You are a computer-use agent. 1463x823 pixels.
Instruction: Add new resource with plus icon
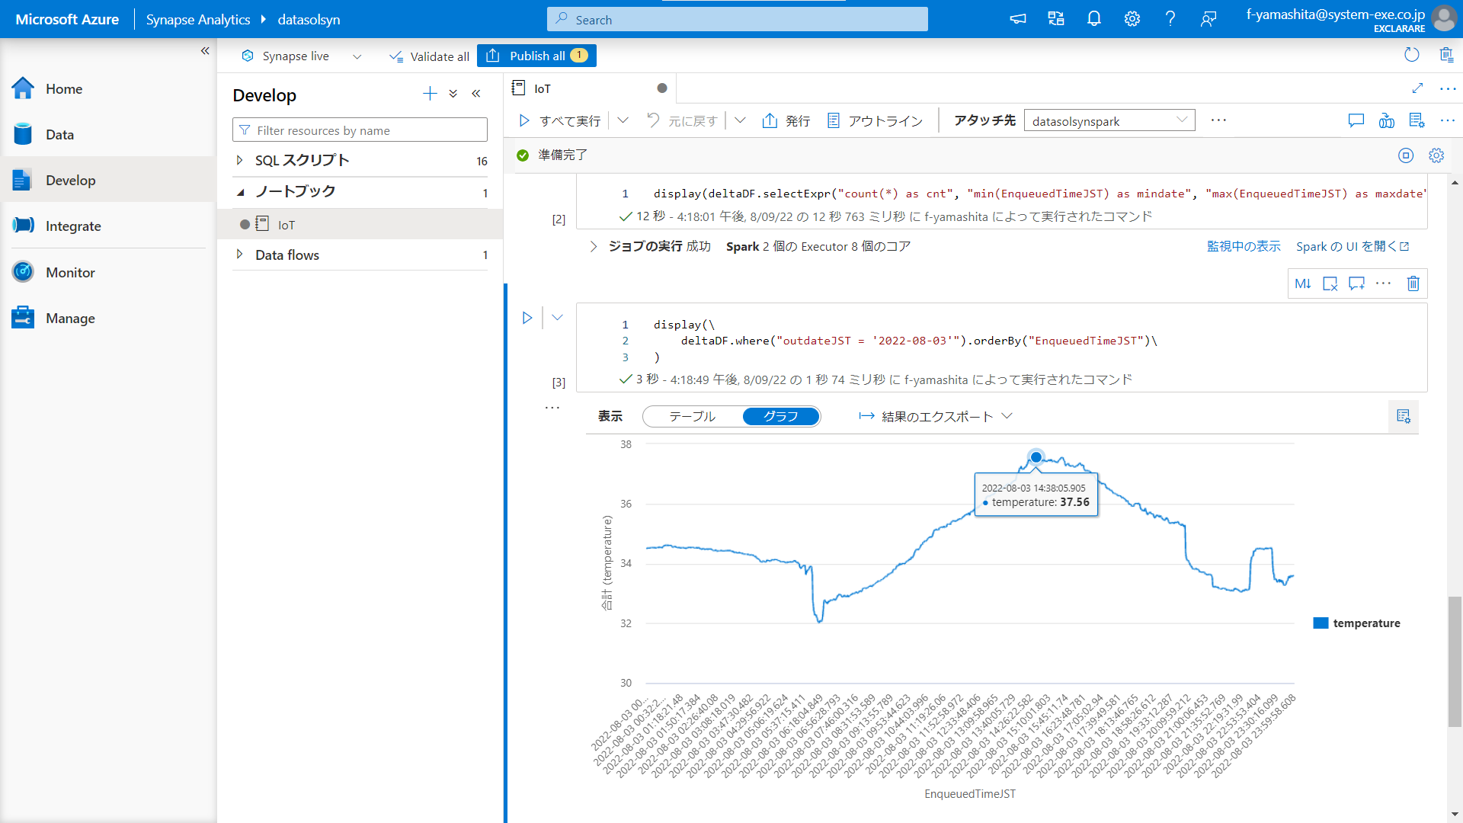tap(430, 94)
